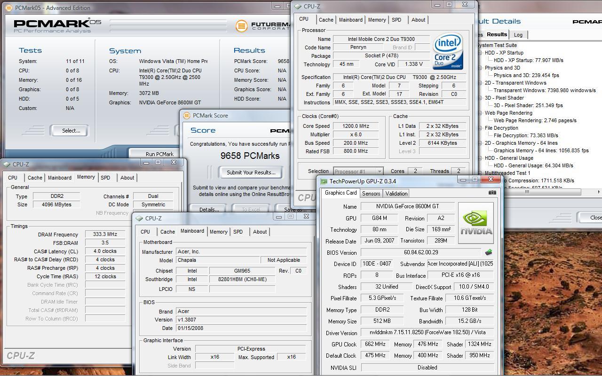Collapse 2D - Graphics Memory - 64 lines node
Viewport: 602px width, 376px height.
pos(480,143)
